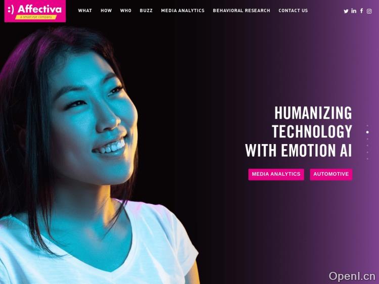Viewport: 379px width, 284px height.
Task: Open the Instagram social icon
Action: pos(369,11)
